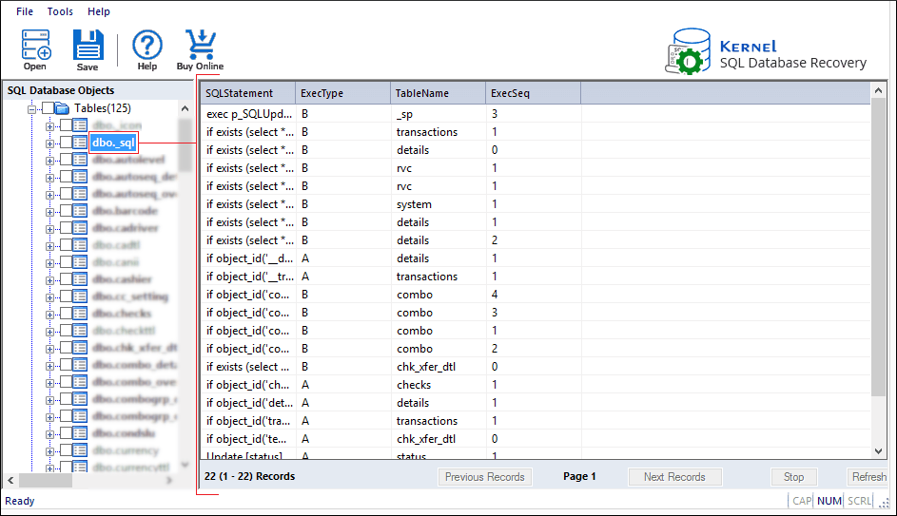Open the File menu

pyautogui.click(x=25, y=11)
